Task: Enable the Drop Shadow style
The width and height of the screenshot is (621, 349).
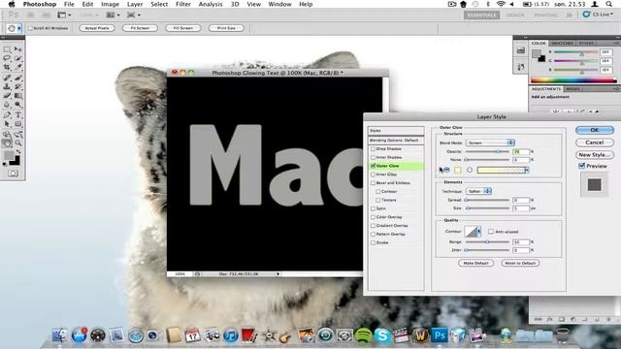Action: click(373, 148)
